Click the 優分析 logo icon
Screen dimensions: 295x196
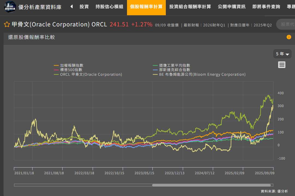pos(10,7)
